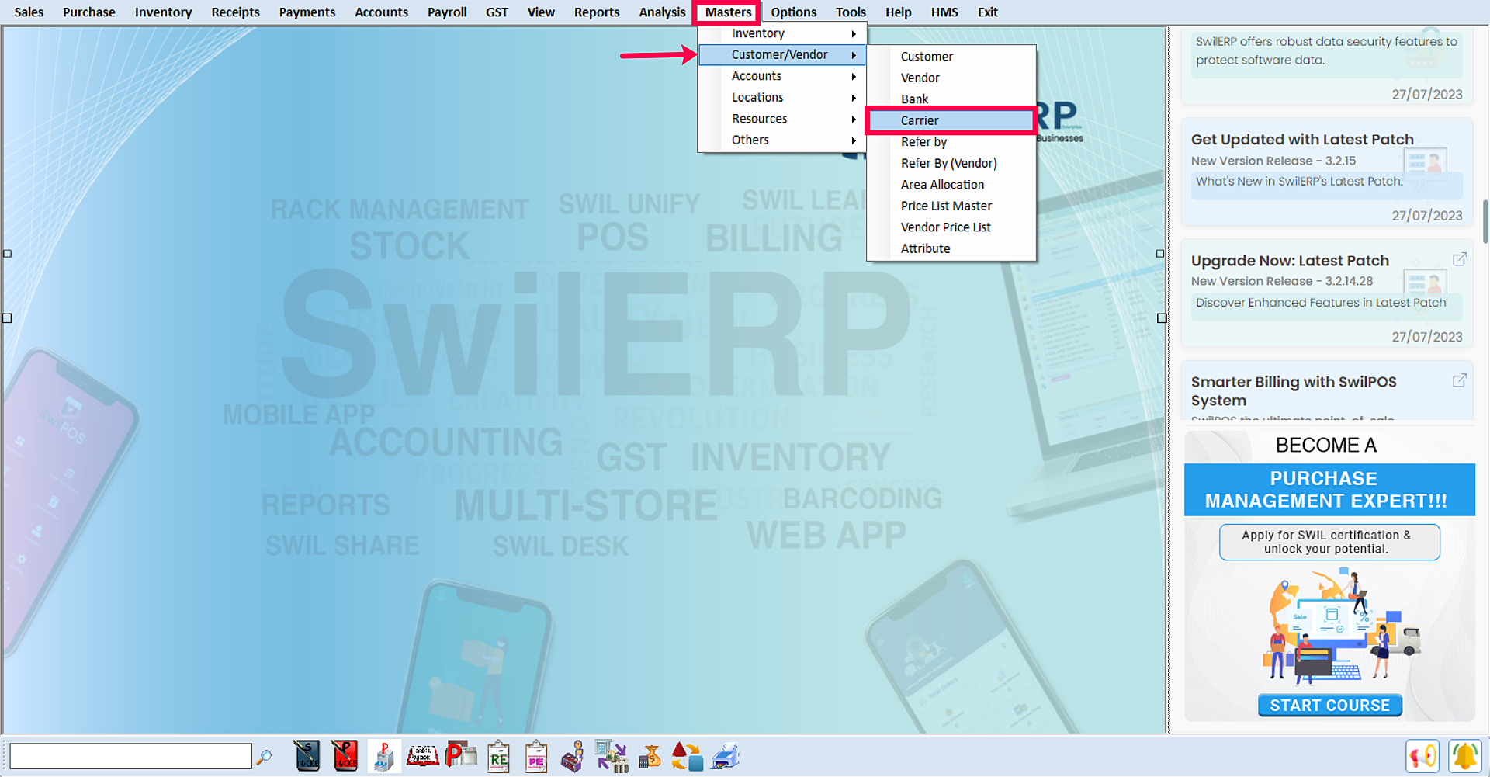Choose Customer from the submenu
This screenshot has width=1490, height=777.
point(951,57)
